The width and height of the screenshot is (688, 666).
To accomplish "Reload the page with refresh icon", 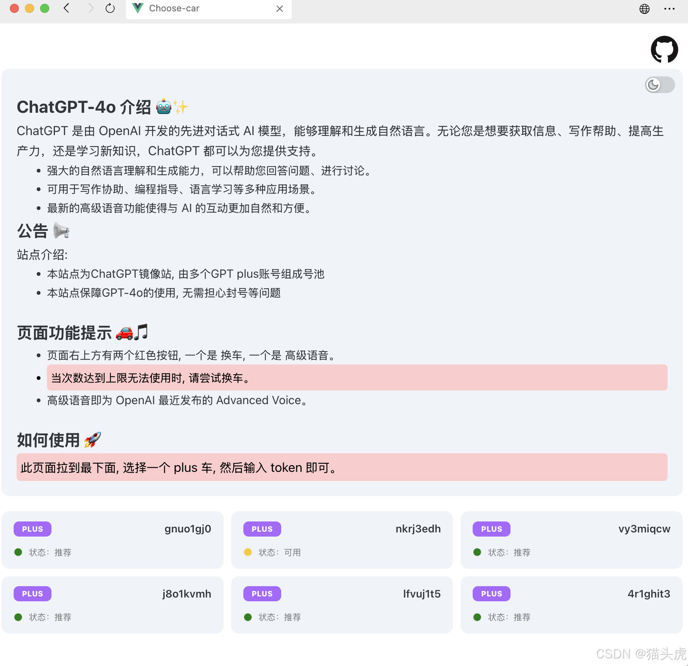I will pyautogui.click(x=110, y=8).
